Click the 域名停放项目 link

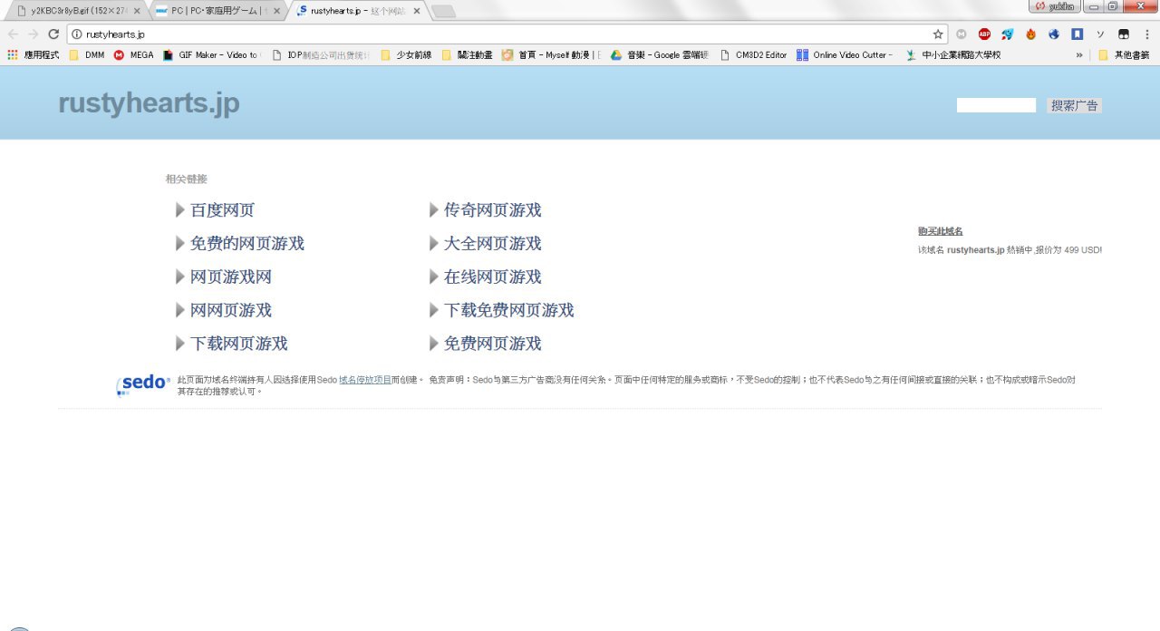364,380
